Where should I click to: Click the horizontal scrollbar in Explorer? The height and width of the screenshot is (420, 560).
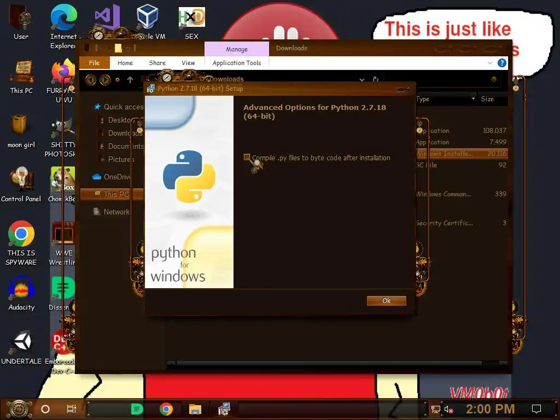(329, 363)
